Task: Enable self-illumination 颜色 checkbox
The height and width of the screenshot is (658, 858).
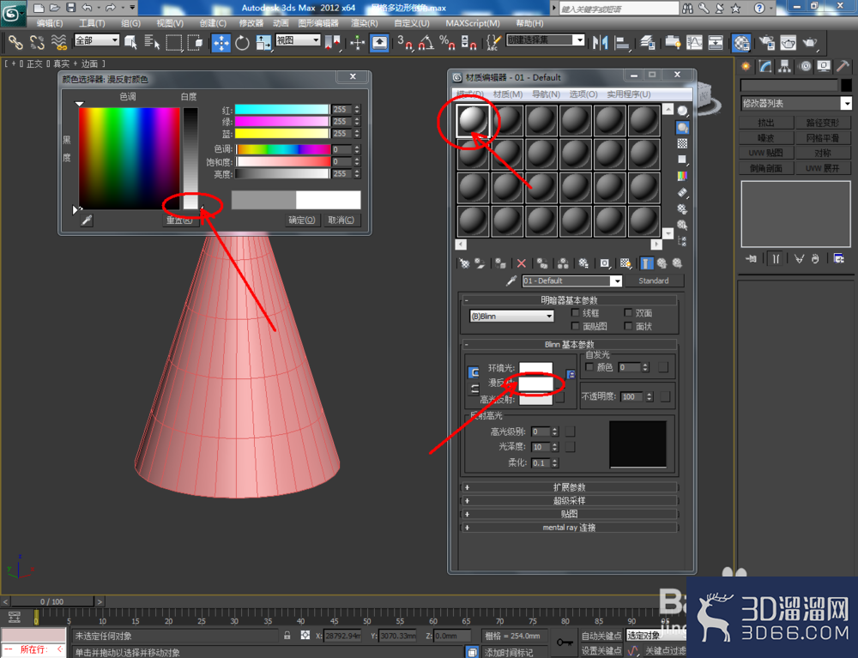Action: point(589,367)
